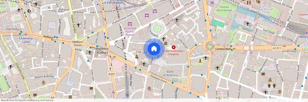Screen dimensions: 308x102
Task: Click the Fleet Place label
Action: (131, 80)
